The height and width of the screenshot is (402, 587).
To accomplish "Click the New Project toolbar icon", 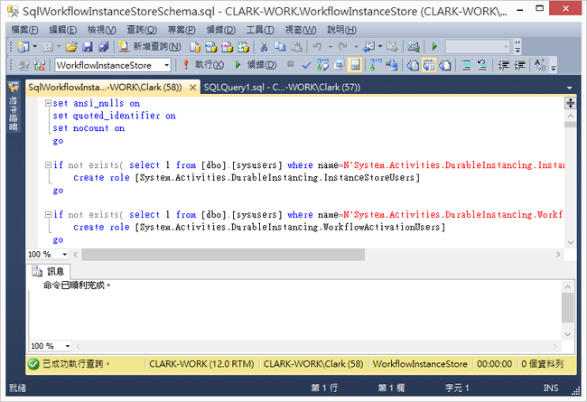I will (23, 46).
